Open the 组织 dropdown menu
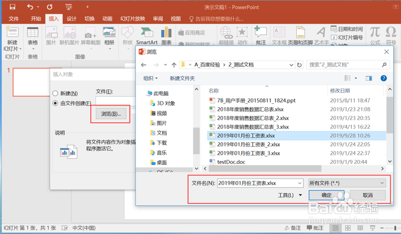The image size is (401, 234). point(150,78)
